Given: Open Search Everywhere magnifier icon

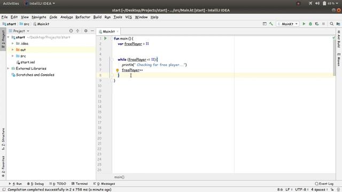Looking at the screenshot, I should pyautogui.click(x=331, y=24).
